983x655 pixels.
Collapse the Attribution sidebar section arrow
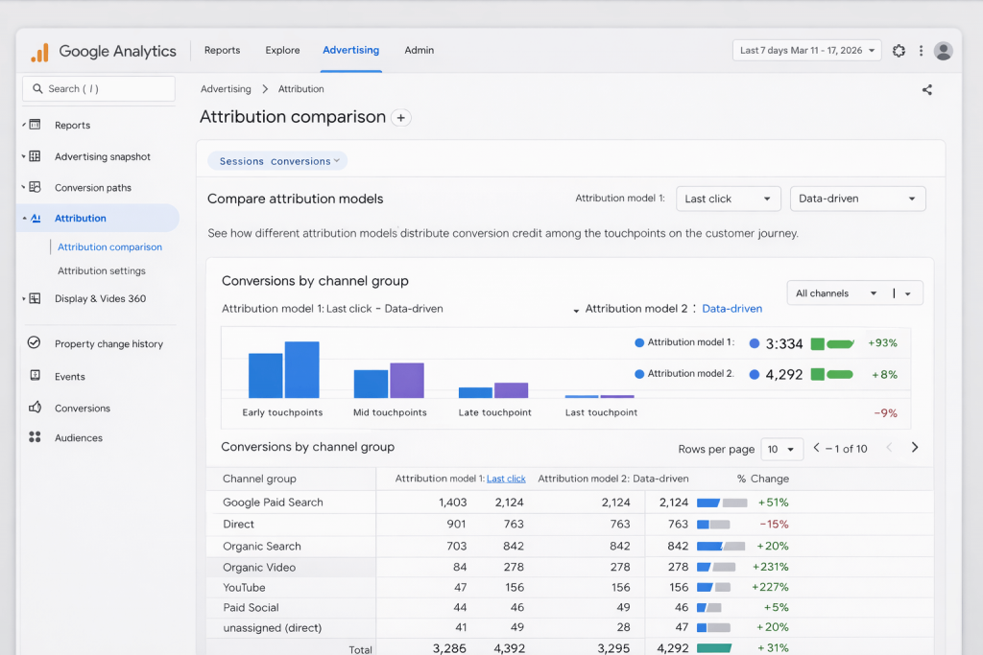[x=24, y=218]
